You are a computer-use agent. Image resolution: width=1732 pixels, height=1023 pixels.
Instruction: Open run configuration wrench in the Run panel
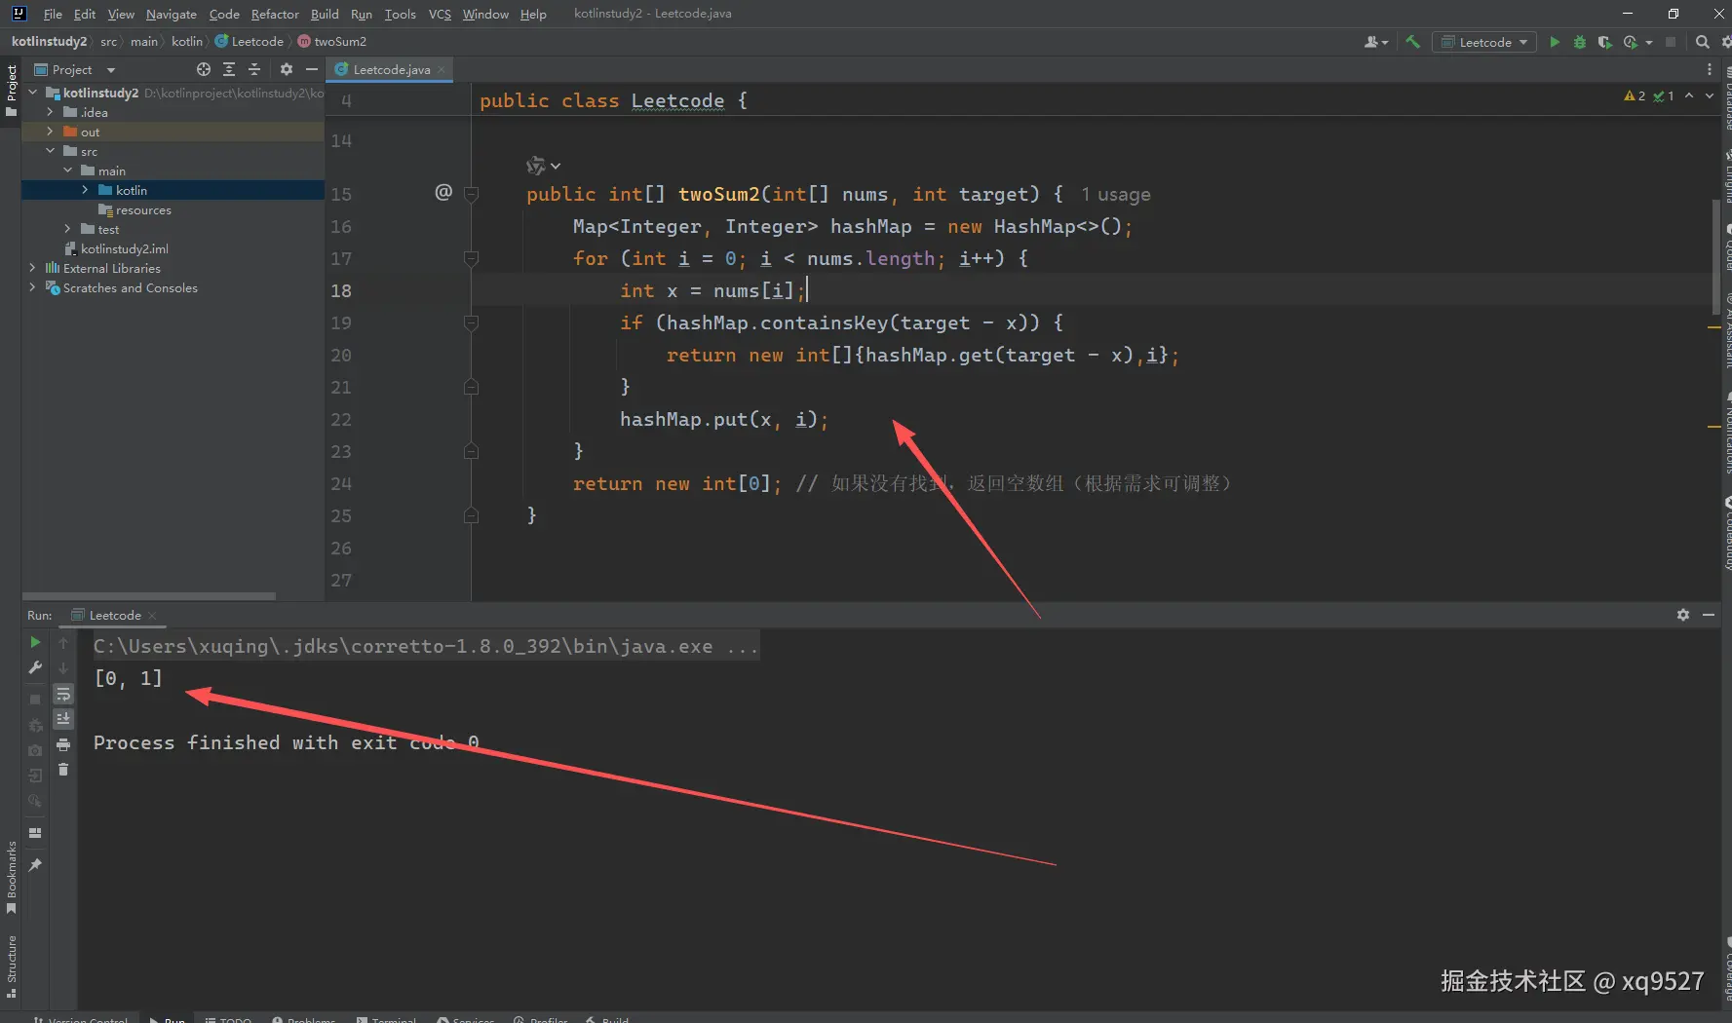pos(35,668)
